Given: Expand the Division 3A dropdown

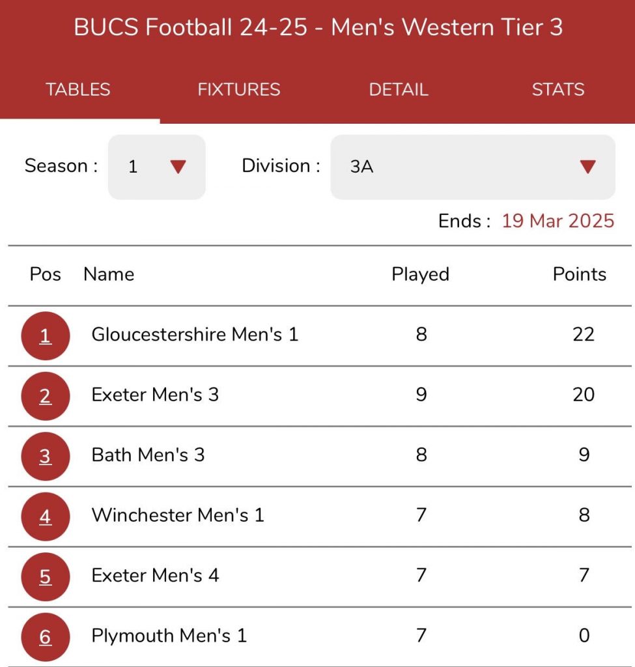Looking at the screenshot, I should coord(472,167).
